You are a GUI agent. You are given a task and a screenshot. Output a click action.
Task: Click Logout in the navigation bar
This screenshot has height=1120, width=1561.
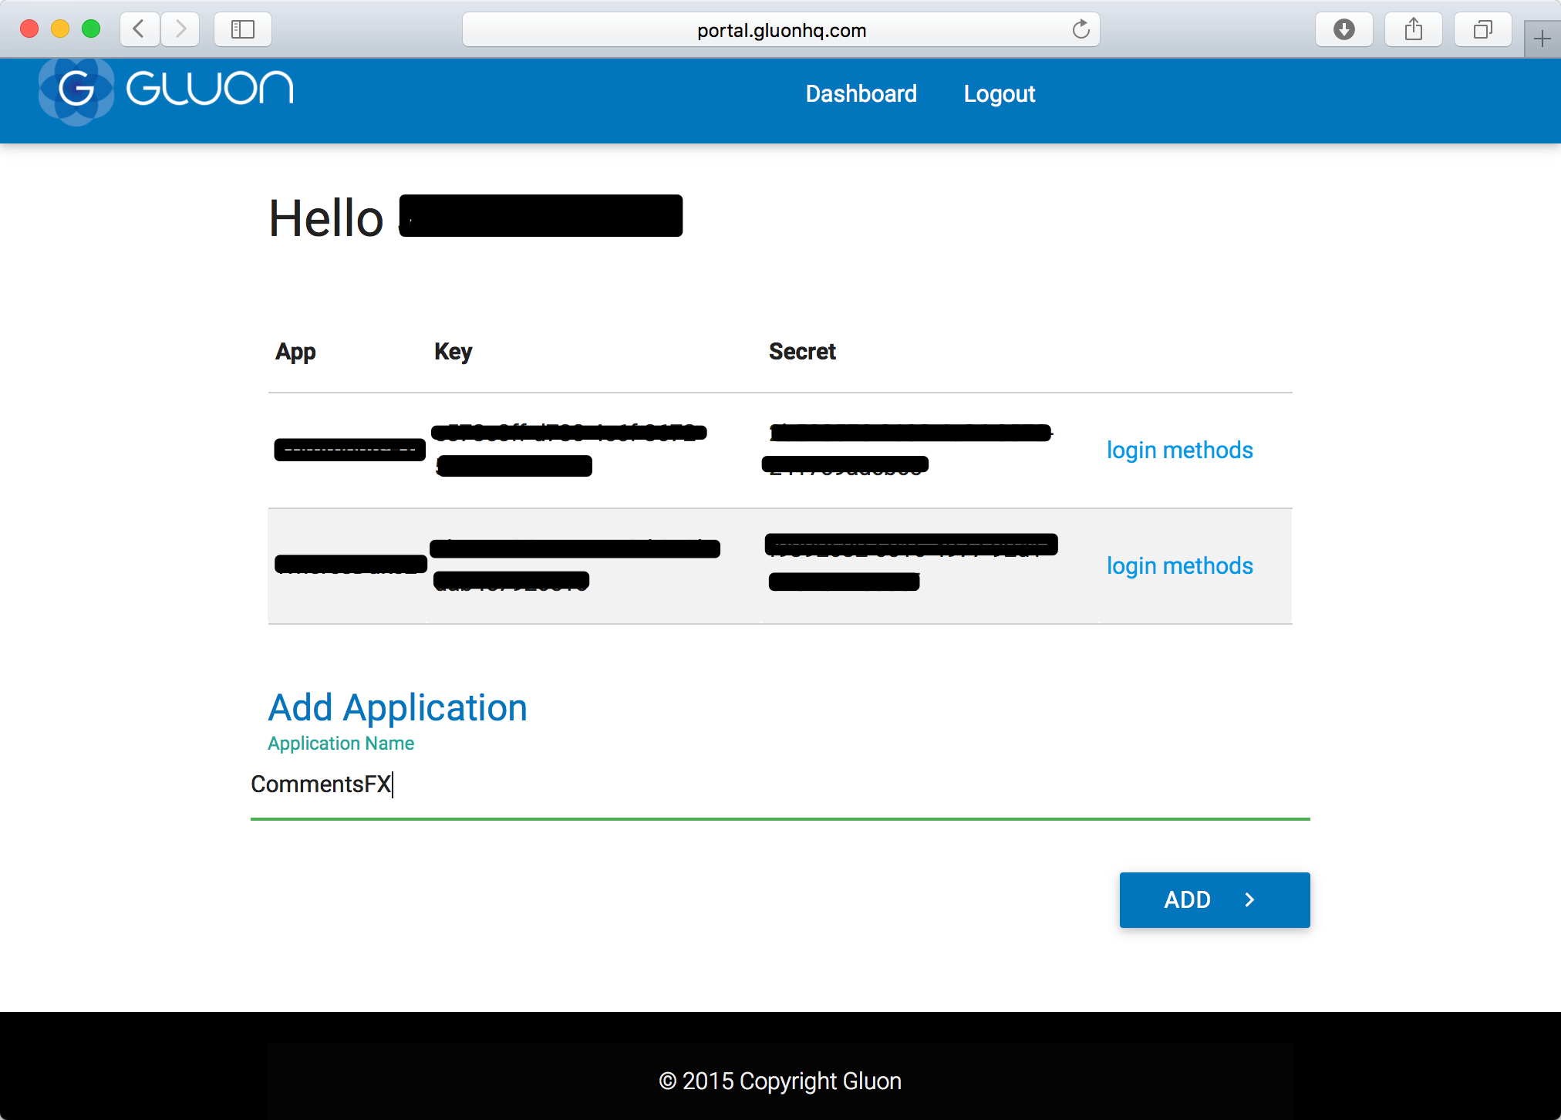pyautogui.click(x=1000, y=93)
